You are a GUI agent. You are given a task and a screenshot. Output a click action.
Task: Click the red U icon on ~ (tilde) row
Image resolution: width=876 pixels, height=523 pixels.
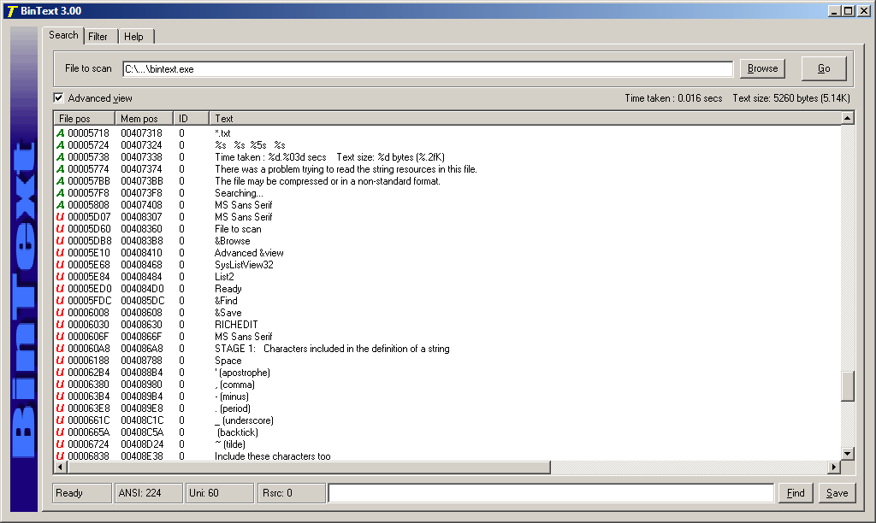(x=61, y=444)
